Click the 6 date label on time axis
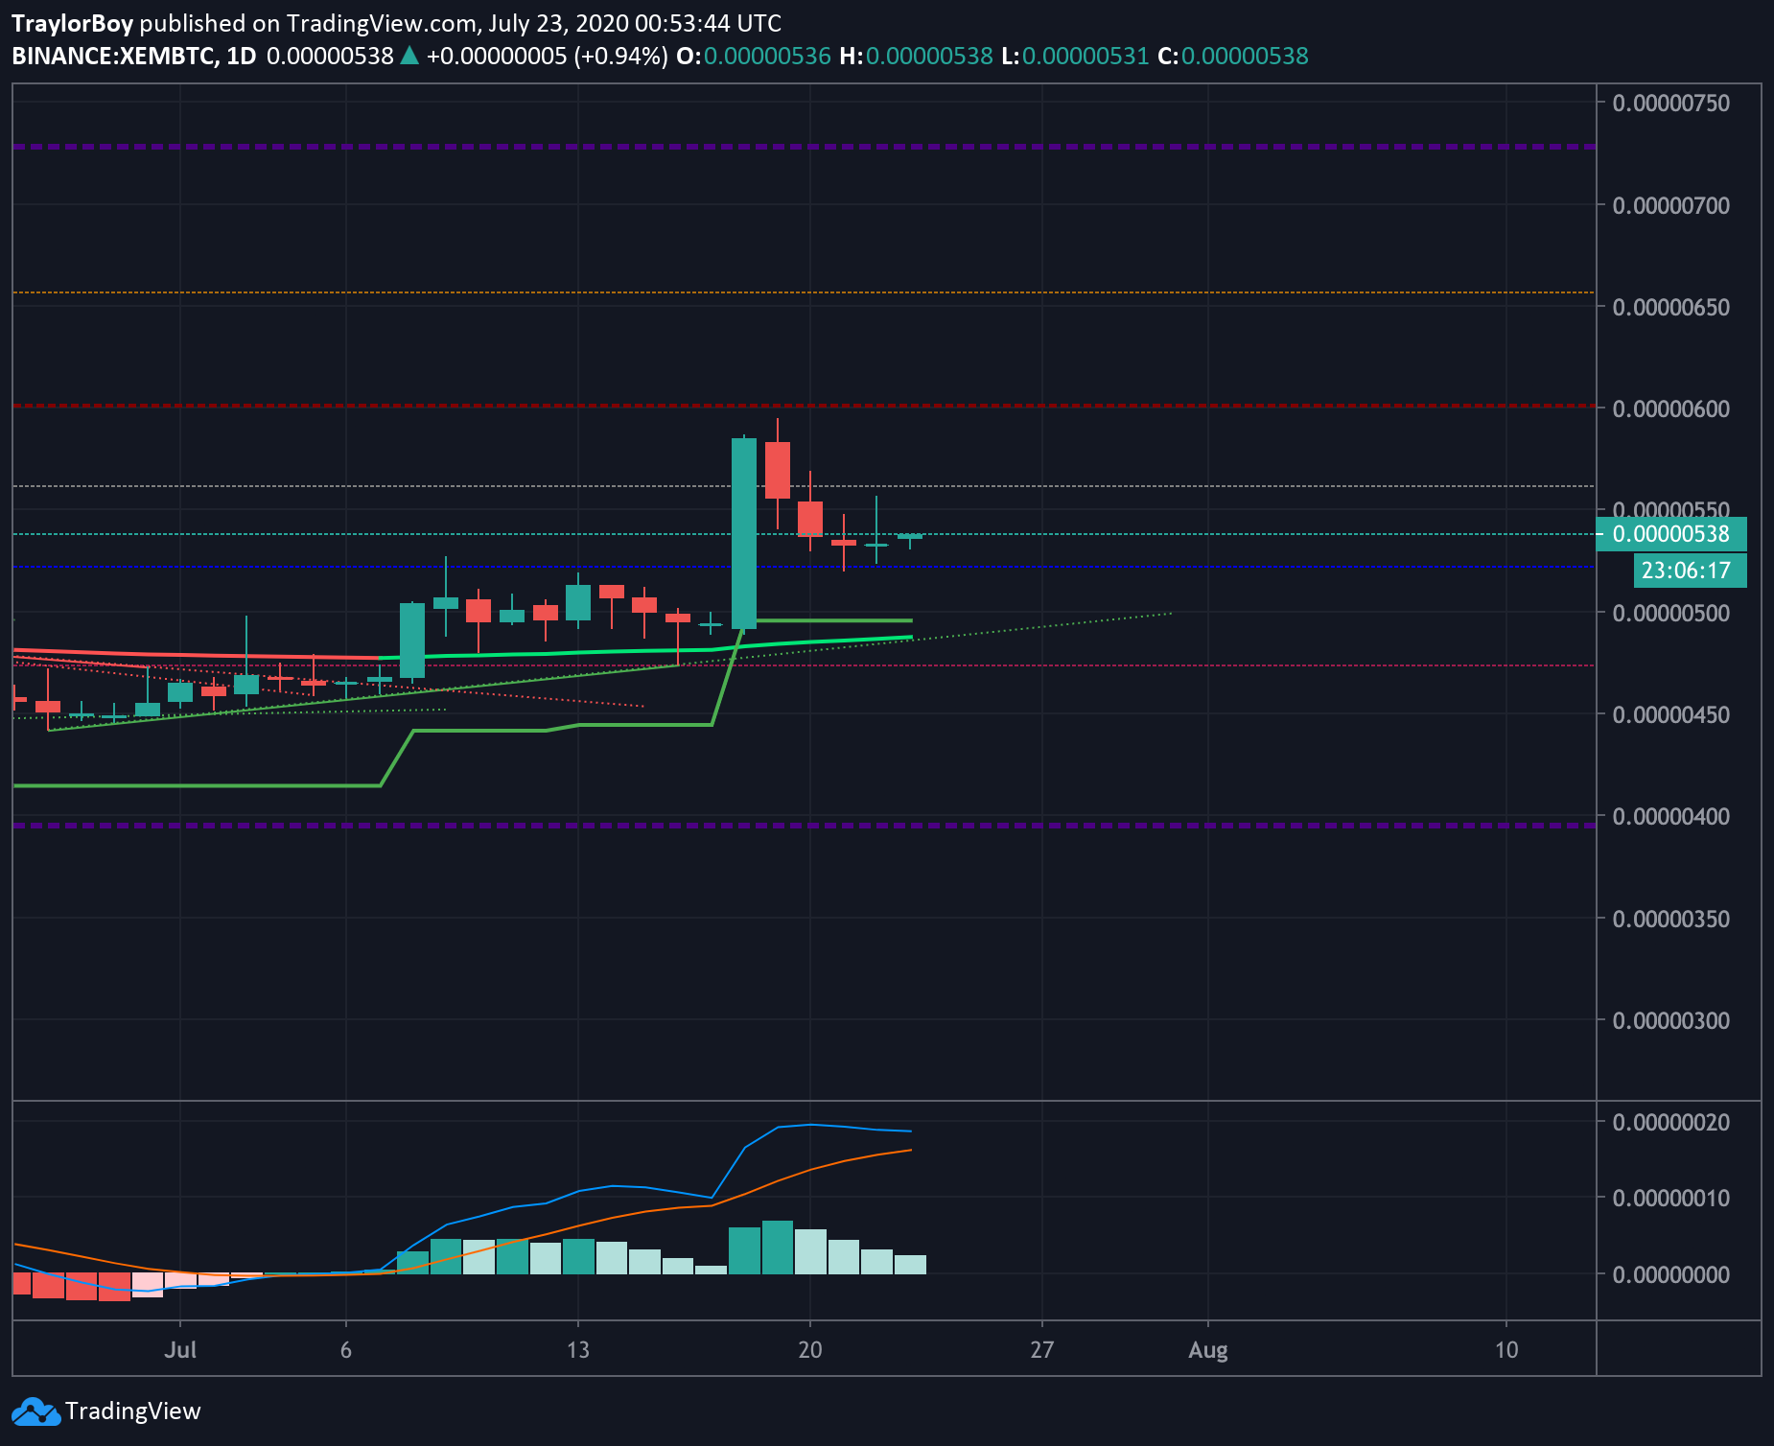The width and height of the screenshot is (1774, 1446). (x=346, y=1350)
